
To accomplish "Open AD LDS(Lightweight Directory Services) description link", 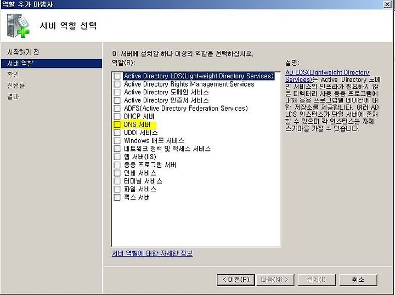I will tap(327, 76).
